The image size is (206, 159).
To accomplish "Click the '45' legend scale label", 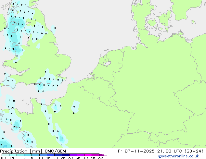I will click(93, 158).
